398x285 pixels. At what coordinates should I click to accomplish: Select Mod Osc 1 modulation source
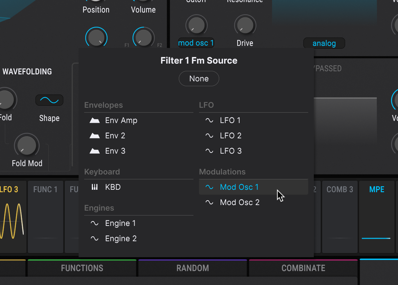tap(239, 187)
